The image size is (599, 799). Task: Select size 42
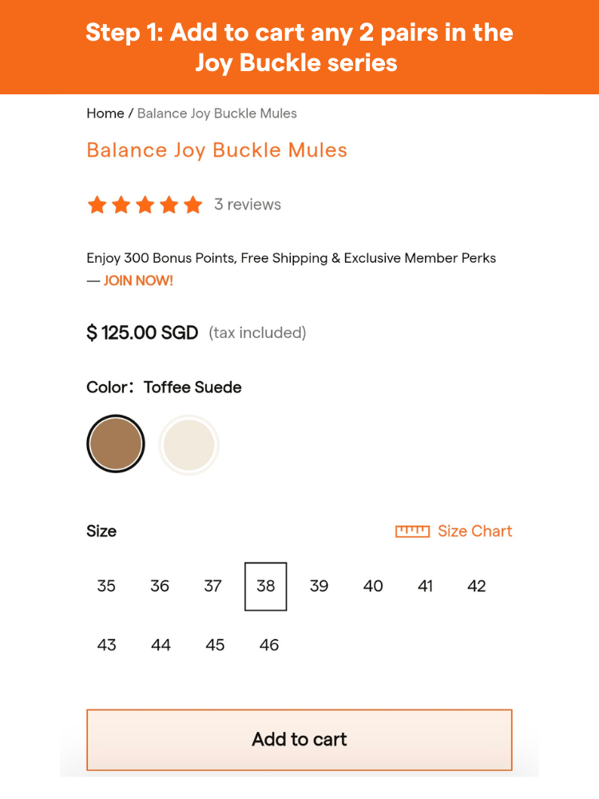point(477,586)
